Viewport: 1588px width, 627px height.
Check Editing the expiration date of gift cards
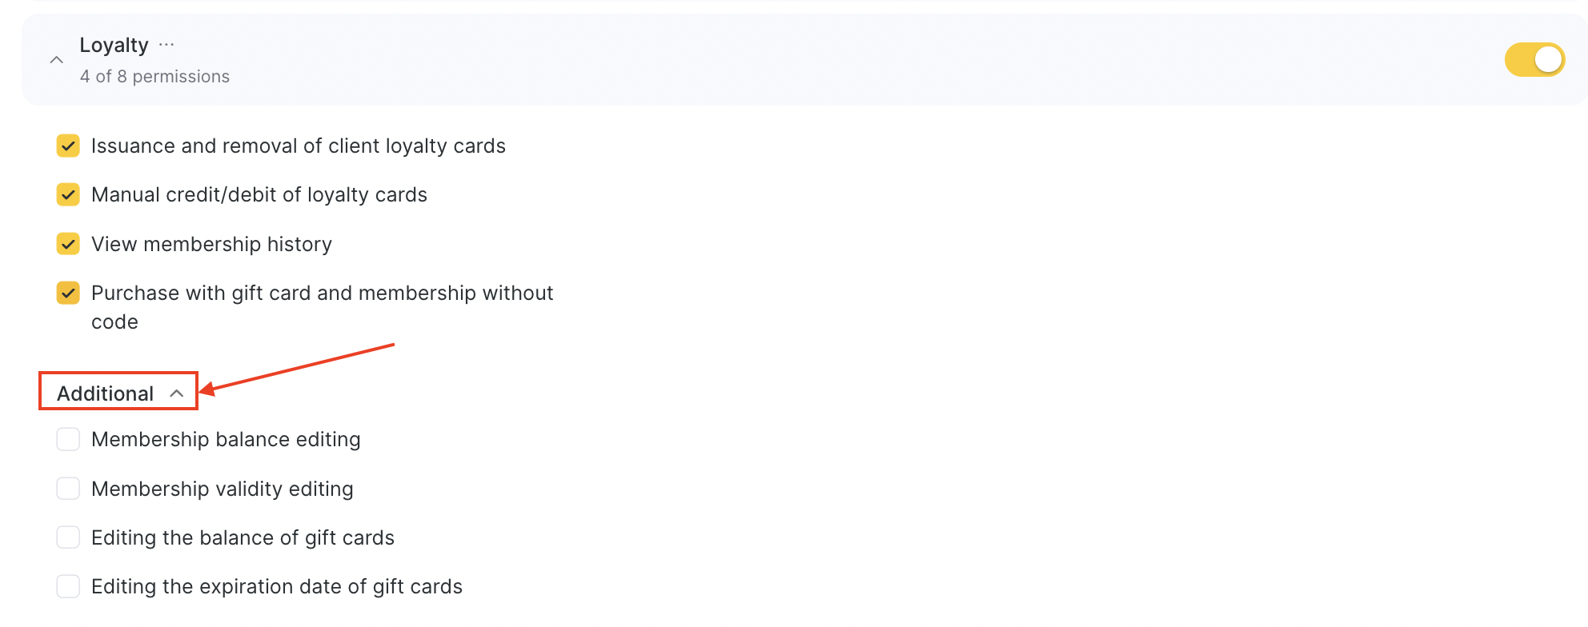[x=68, y=587]
